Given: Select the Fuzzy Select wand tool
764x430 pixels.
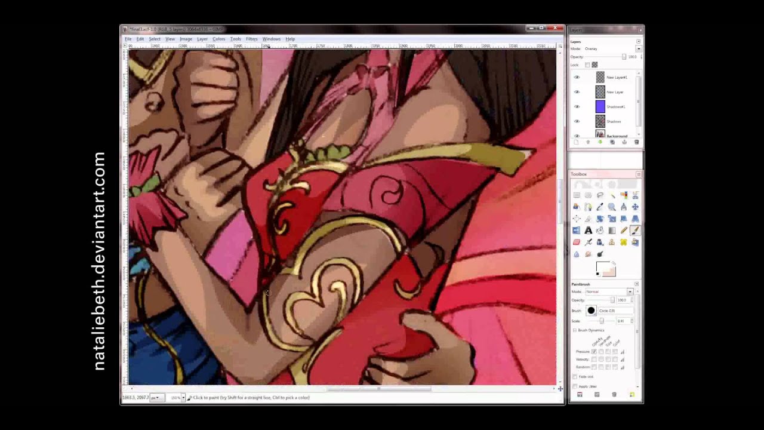Looking at the screenshot, I should tap(612, 195).
